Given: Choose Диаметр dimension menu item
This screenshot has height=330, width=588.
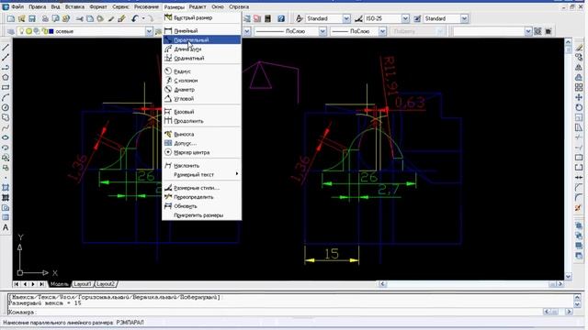Looking at the screenshot, I should (202, 90).
